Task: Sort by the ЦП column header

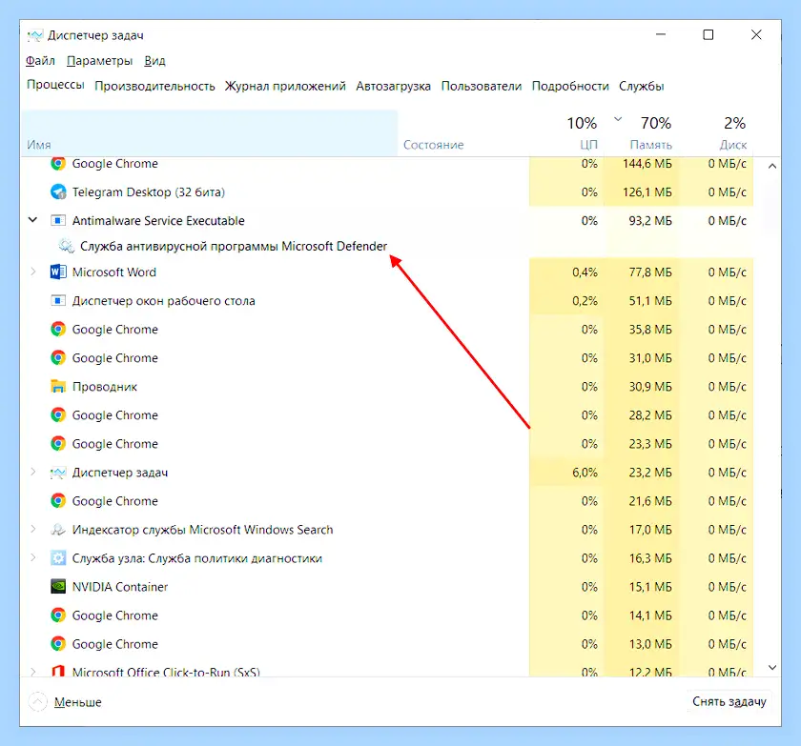Action: click(x=566, y=133)
